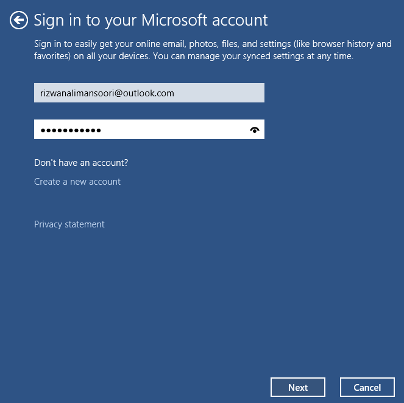Reveal password with the eye icon
404x403 pixels.
tap(255, 130)
